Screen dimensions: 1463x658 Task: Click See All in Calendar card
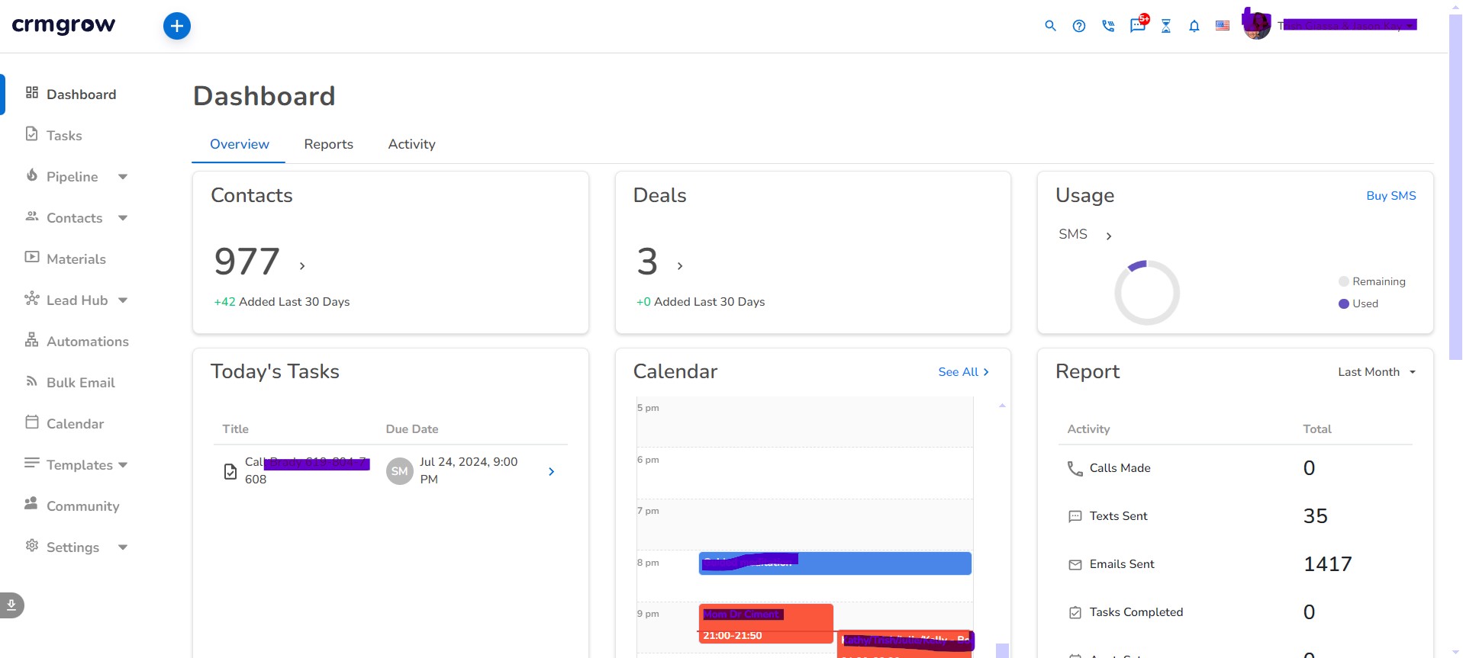click(963, 372)
